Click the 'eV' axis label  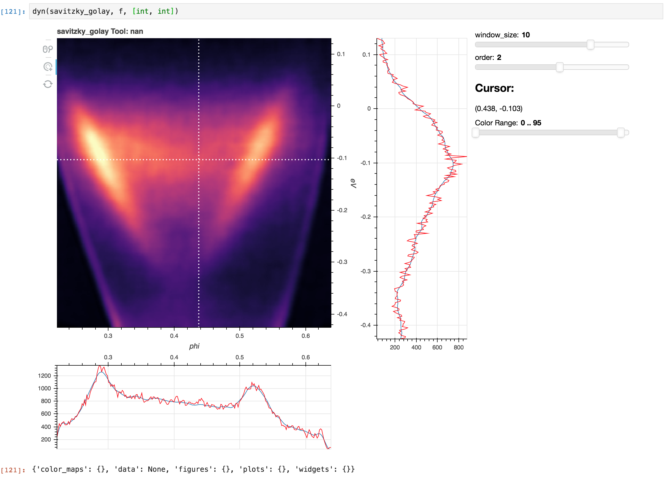click(x=353, y=183)
